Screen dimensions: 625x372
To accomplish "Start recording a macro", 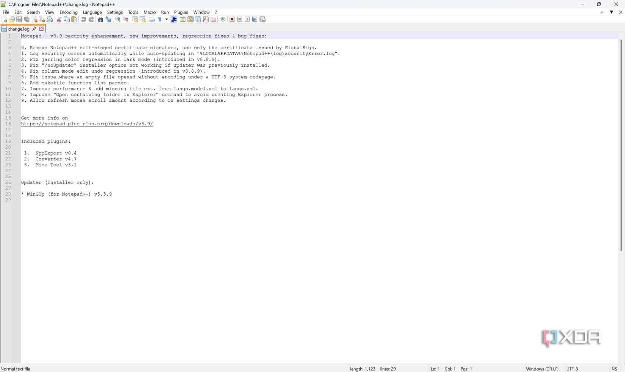I will [232, 19].
